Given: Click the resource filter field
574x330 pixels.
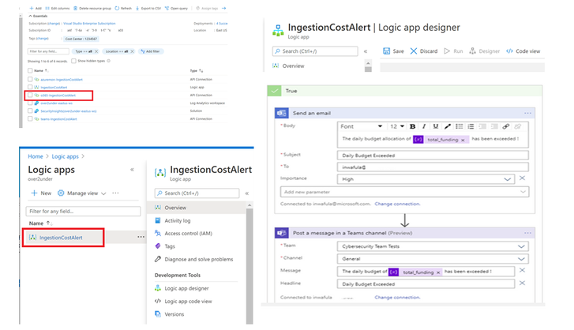Looking at the screenshot, I should tap(49, 51).
